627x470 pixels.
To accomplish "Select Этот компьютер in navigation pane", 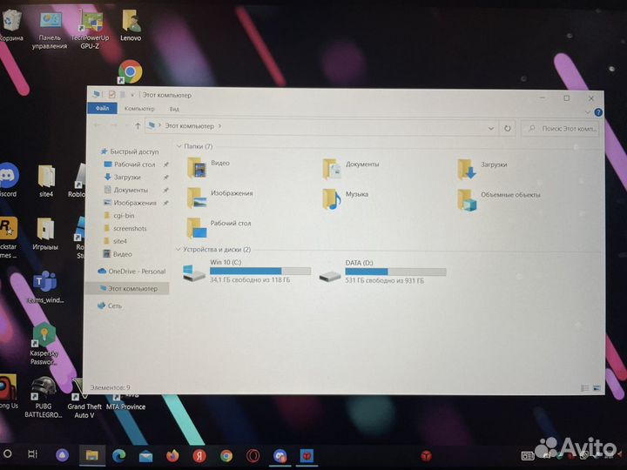I will (128, 289).
